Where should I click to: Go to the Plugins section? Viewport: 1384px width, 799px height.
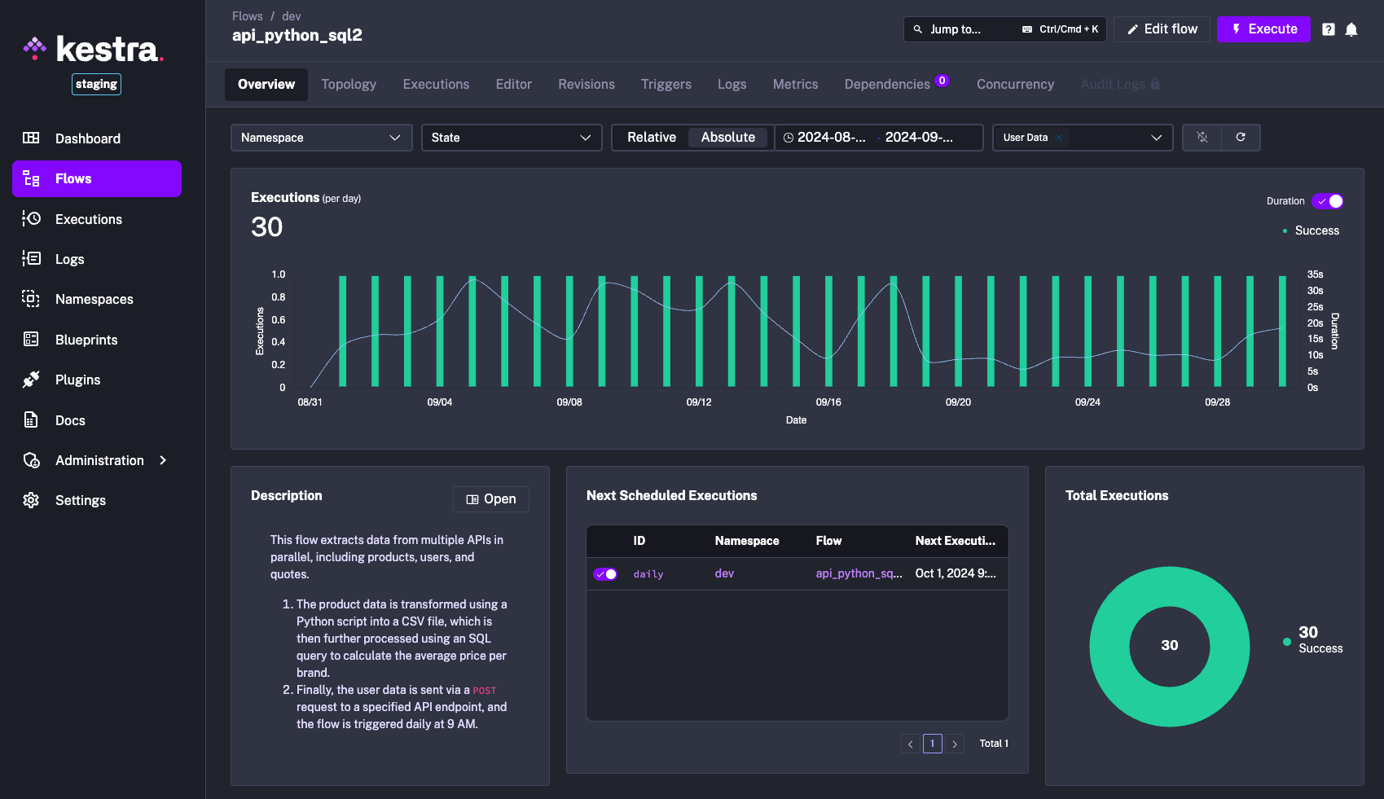(77, 380)
